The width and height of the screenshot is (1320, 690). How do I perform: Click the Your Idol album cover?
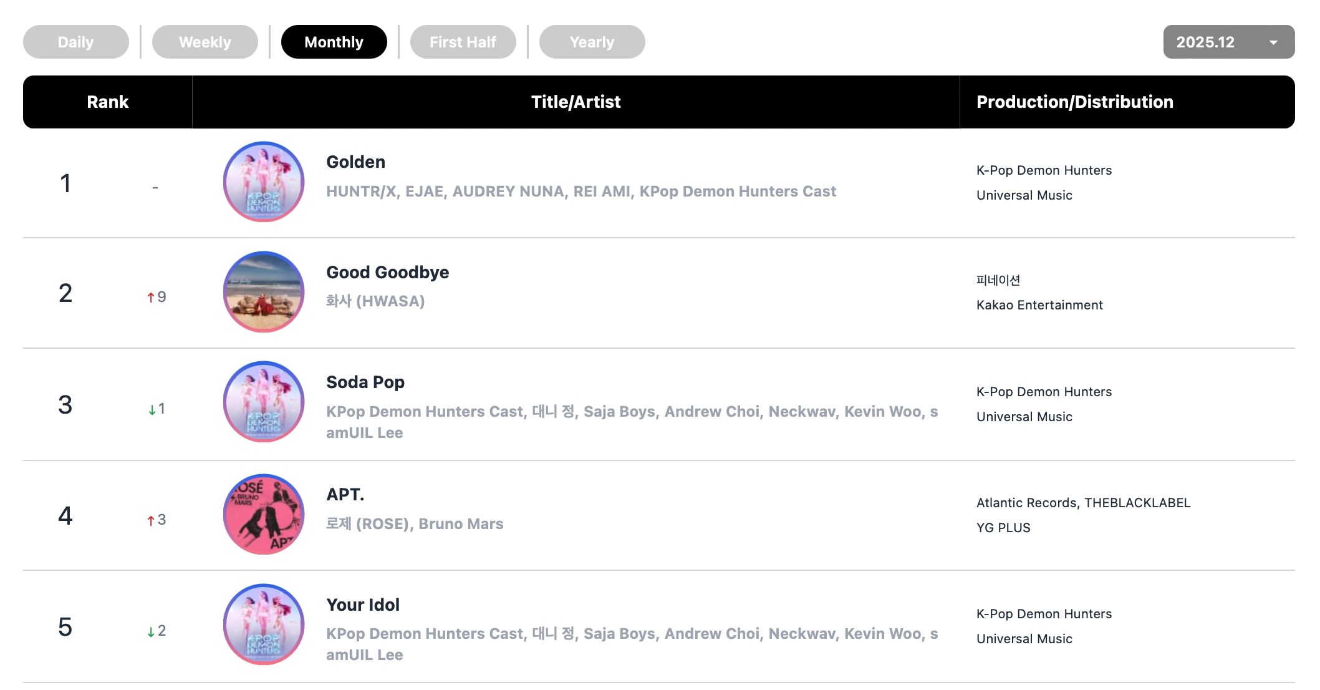[264, 624]
